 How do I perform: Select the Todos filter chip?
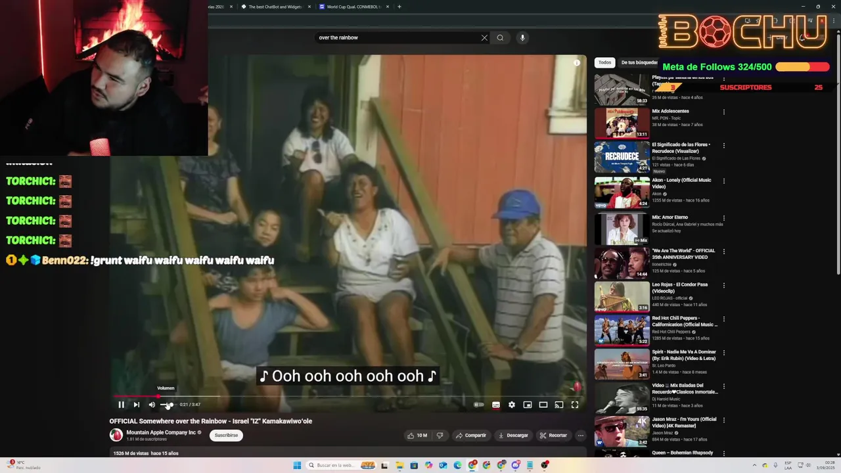tap(604, 62)
